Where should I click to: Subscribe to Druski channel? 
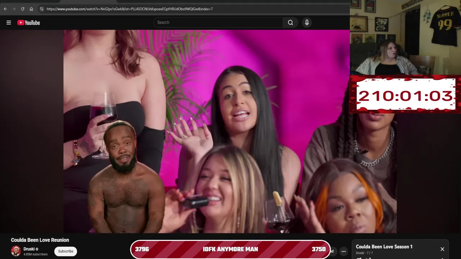click(66, 251)
